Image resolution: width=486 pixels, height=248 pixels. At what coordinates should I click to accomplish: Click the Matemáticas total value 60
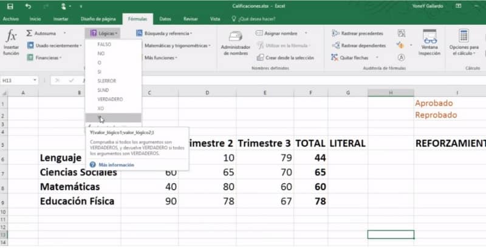pyautogui.click(x=311, y=187)
